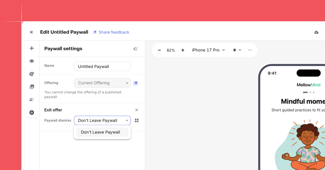Open the layers panel icon
325x170 pixels.
pyautogui.click(x=32, y=61)
